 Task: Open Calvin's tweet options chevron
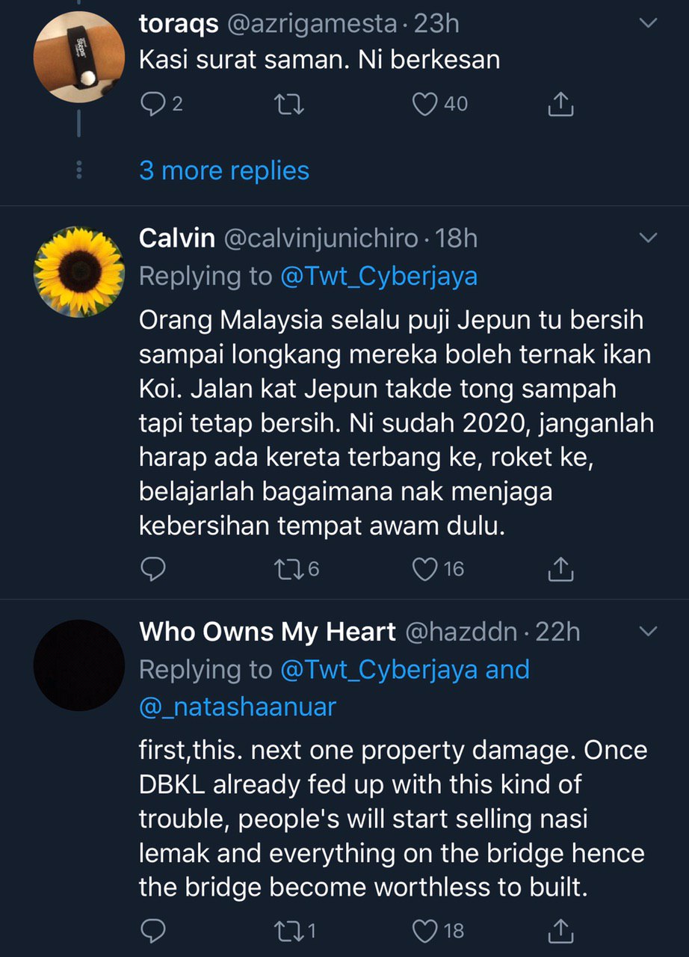649,239
